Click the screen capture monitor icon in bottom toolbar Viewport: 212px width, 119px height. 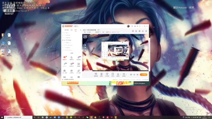96,74
